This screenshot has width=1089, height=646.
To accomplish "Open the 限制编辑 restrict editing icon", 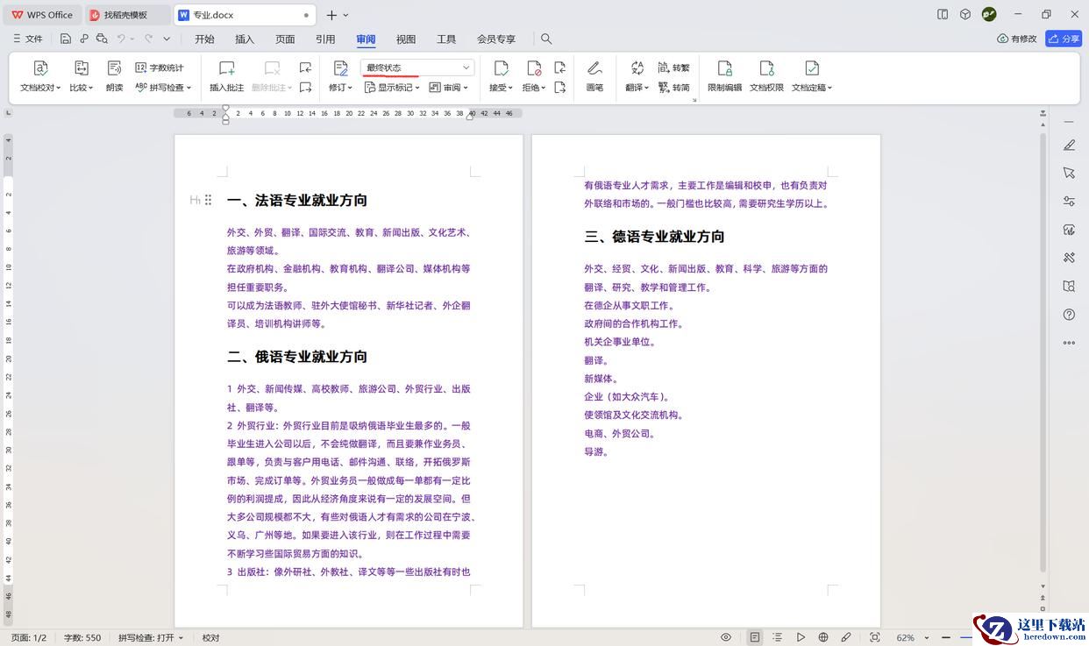I will pyautogui.click(x=724, y=76).
